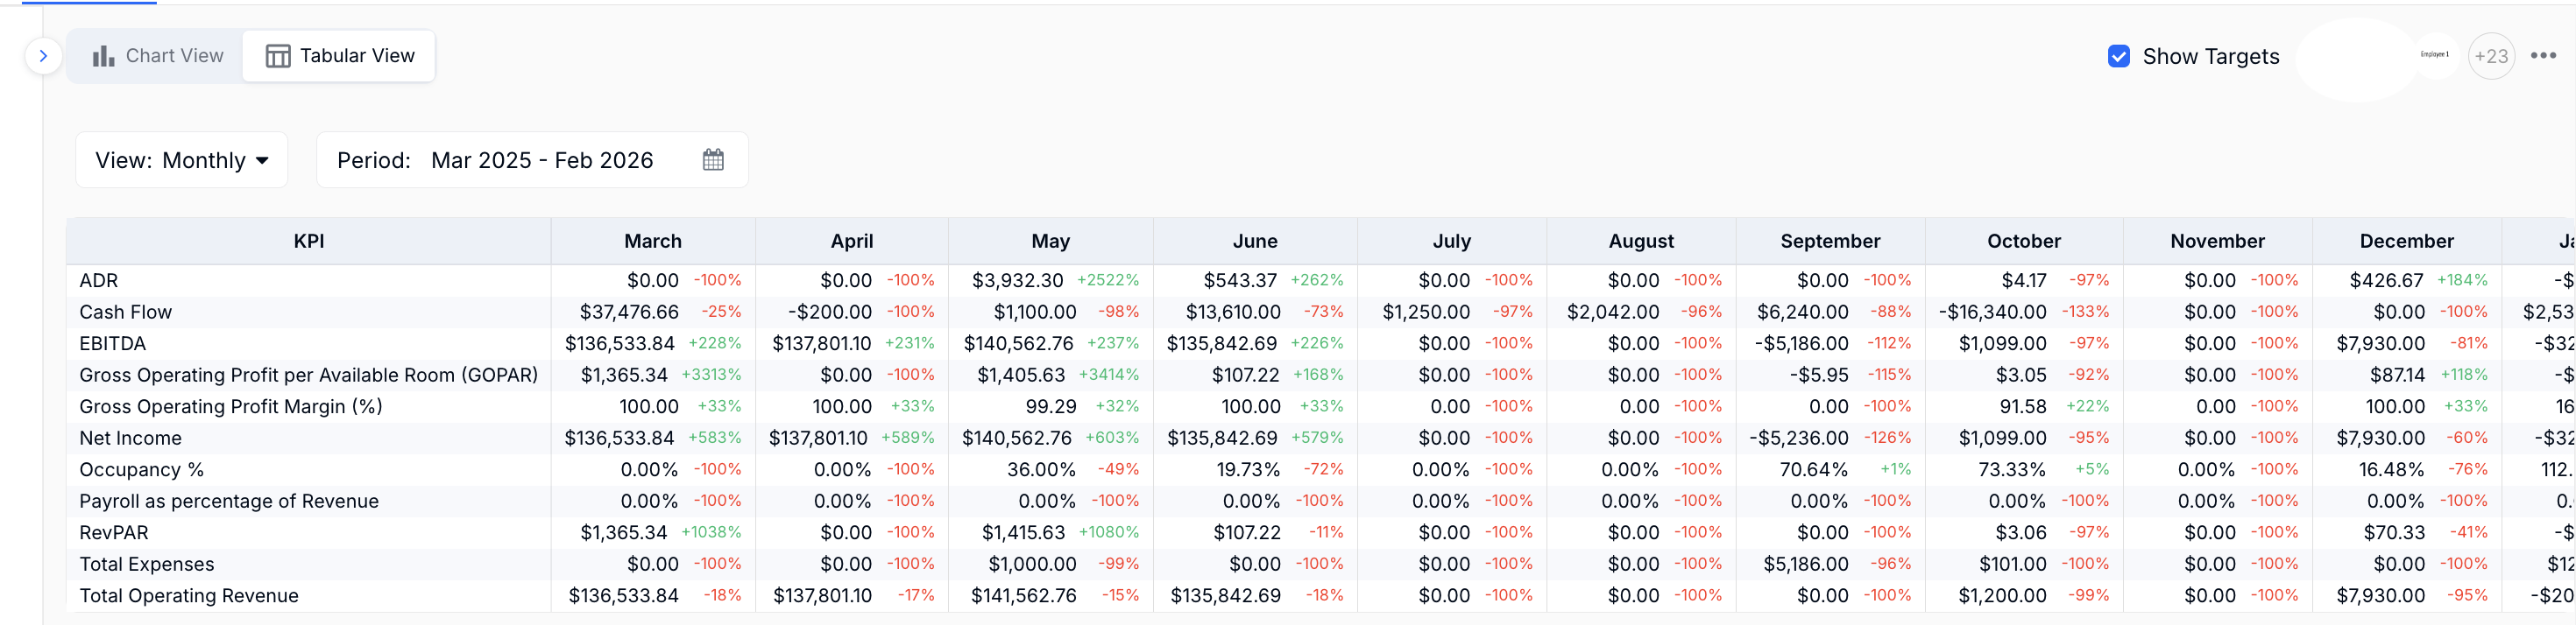Click the Employee 1 avatar
The image size is (2576, 625).
[2435, 55]
